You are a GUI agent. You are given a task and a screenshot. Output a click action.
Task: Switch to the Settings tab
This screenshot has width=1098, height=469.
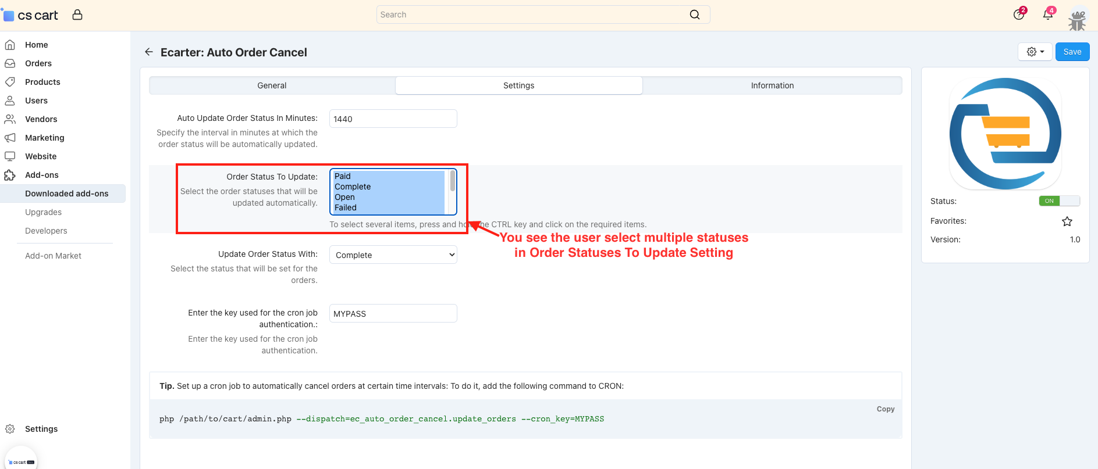518,85
